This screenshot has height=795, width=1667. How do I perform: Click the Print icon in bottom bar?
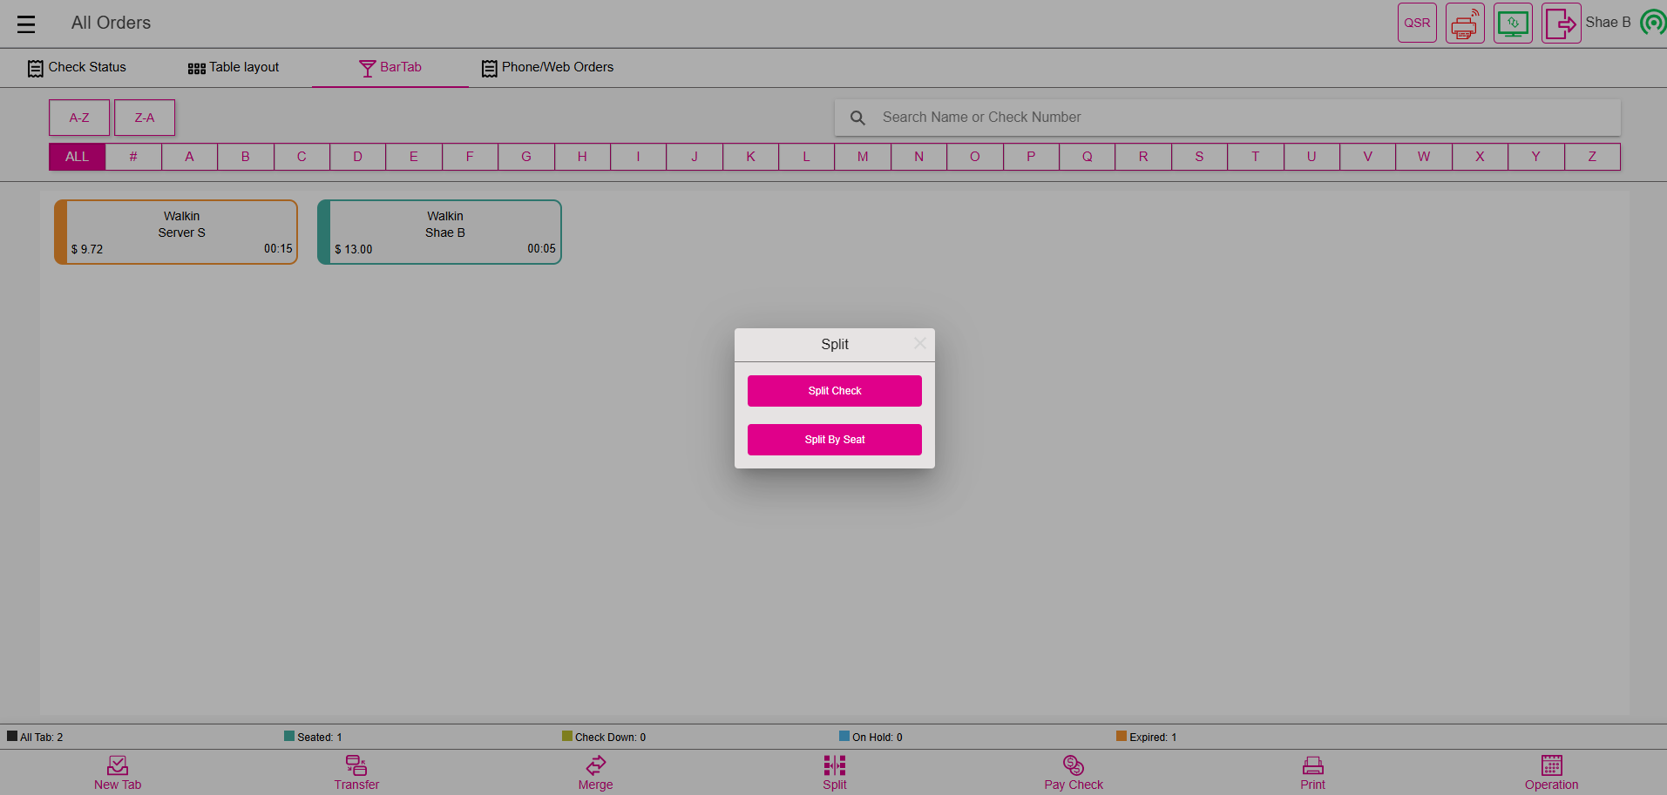[x=1312, y=766]
